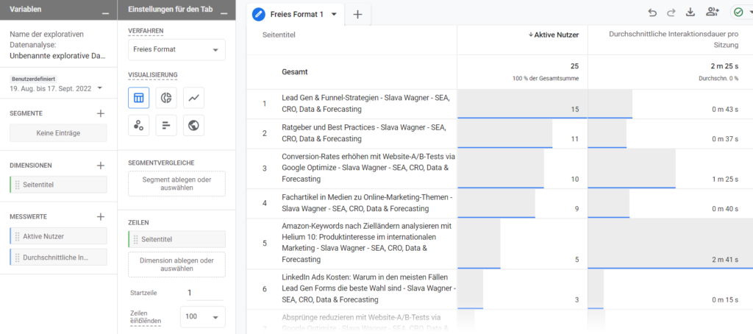753x334 pixels.
Task: Edit the exploration name Unbenannte explorative Da…
Action: (57, 56)
